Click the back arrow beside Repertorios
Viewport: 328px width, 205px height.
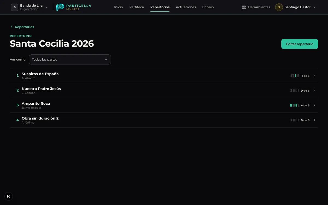point(12,27)
